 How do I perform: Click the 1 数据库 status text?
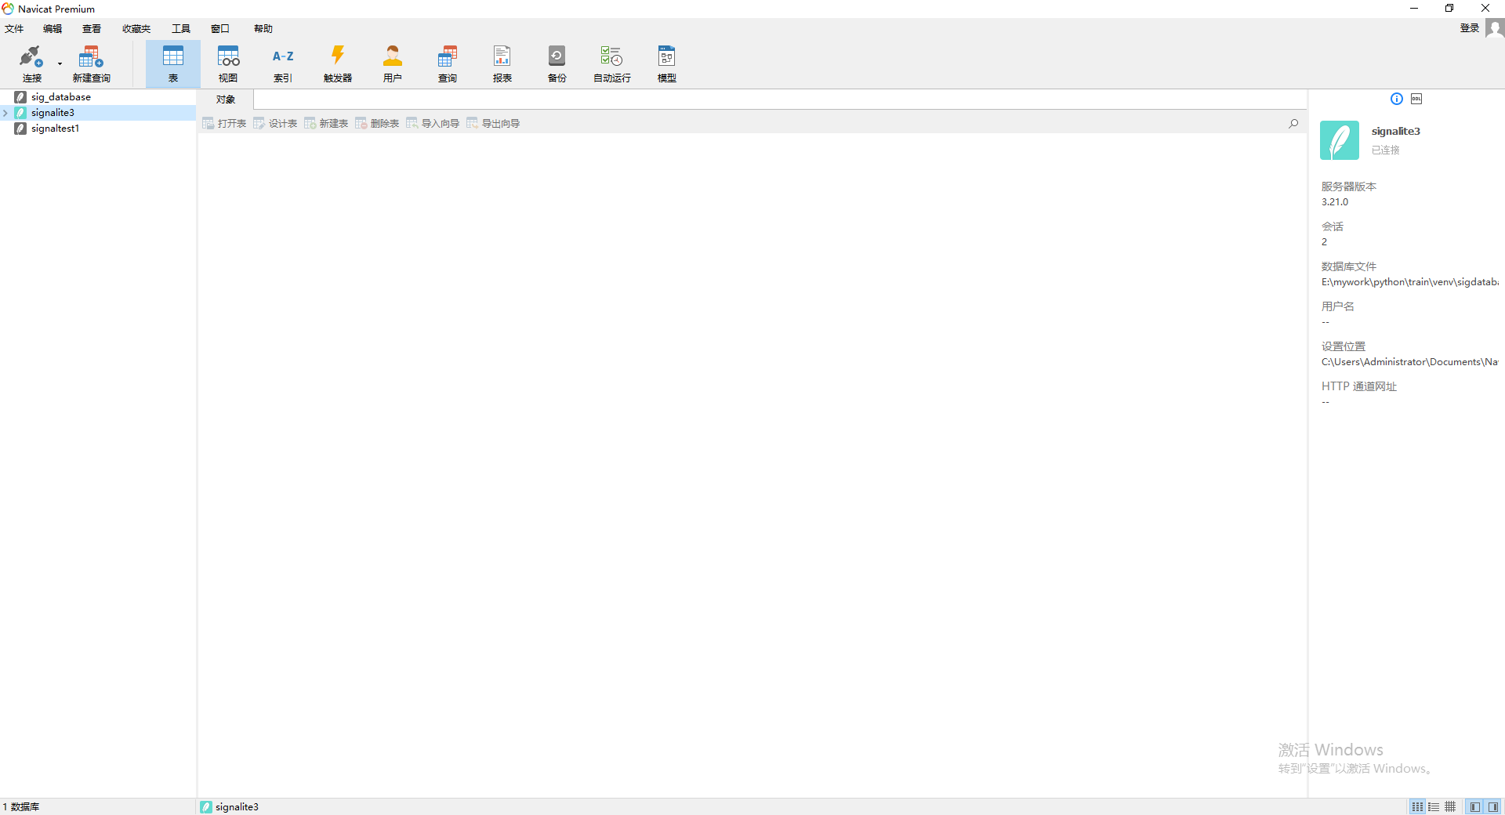coord(21,807)
